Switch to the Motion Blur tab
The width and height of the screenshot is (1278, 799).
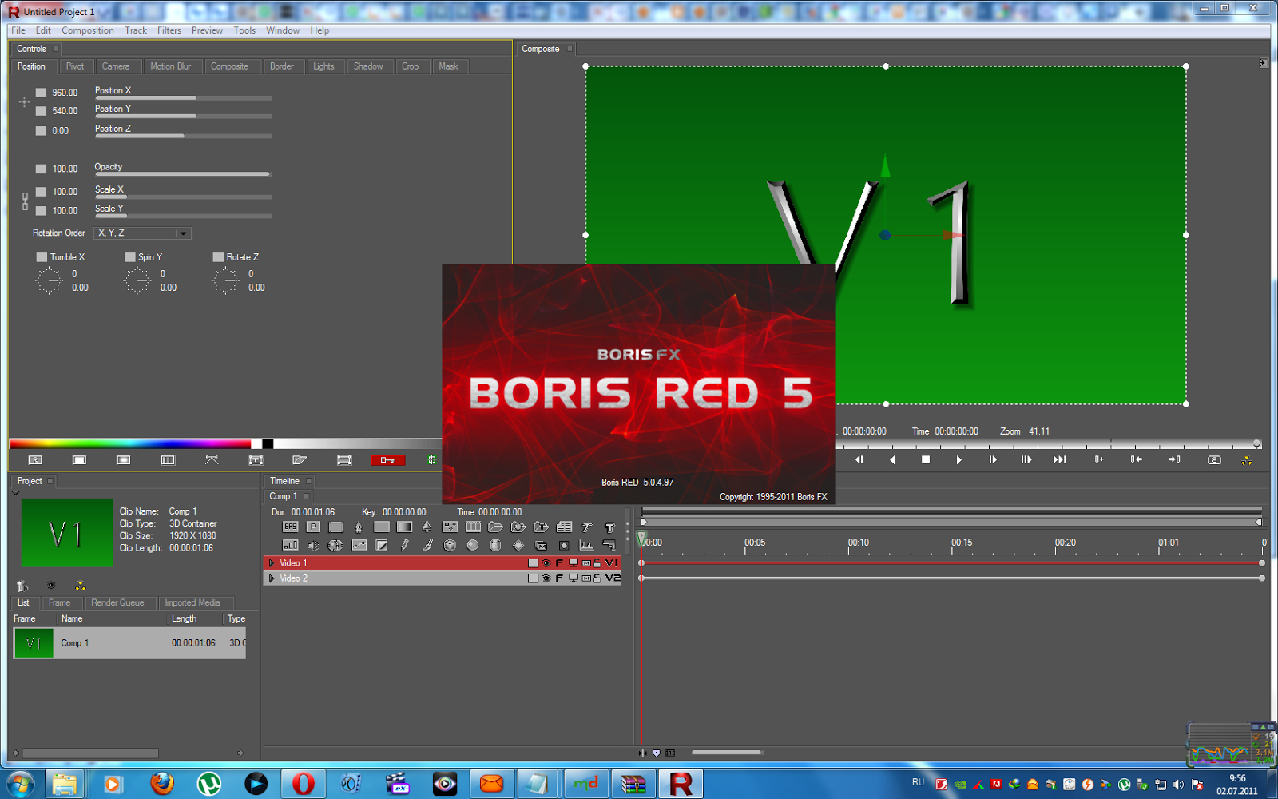coord(171,66)
